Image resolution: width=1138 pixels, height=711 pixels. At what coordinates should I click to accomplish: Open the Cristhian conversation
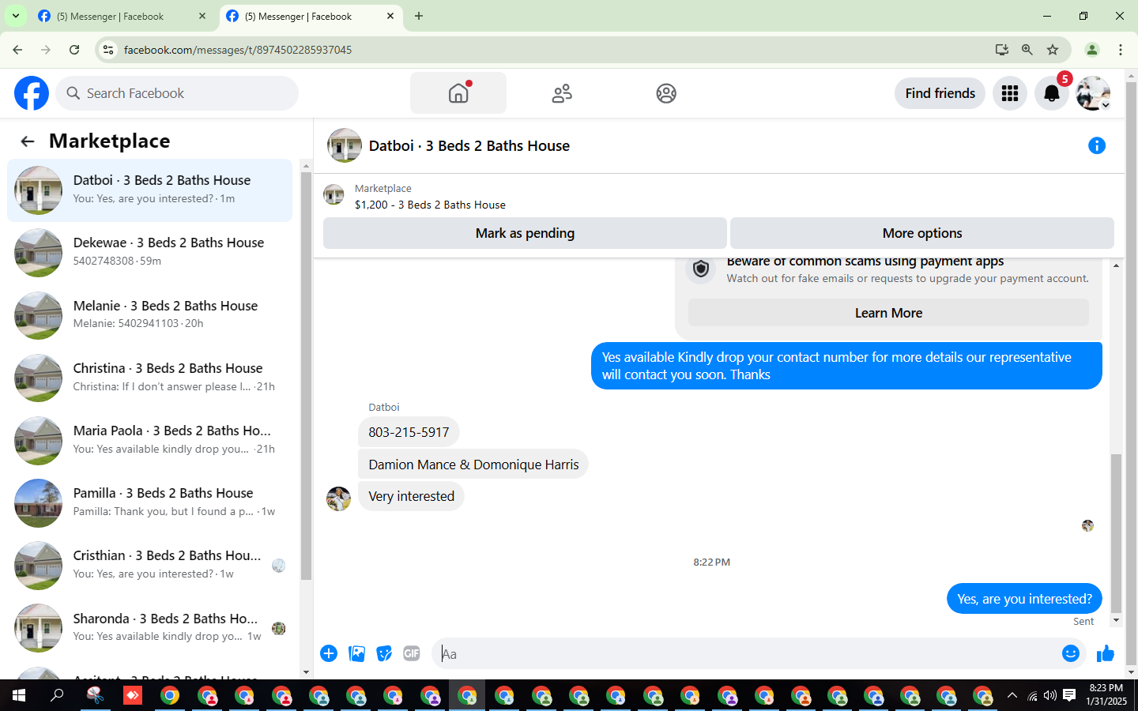click(x=150, y=565)
